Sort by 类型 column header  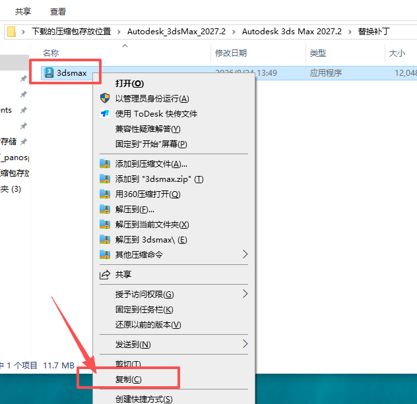(317, 53)
